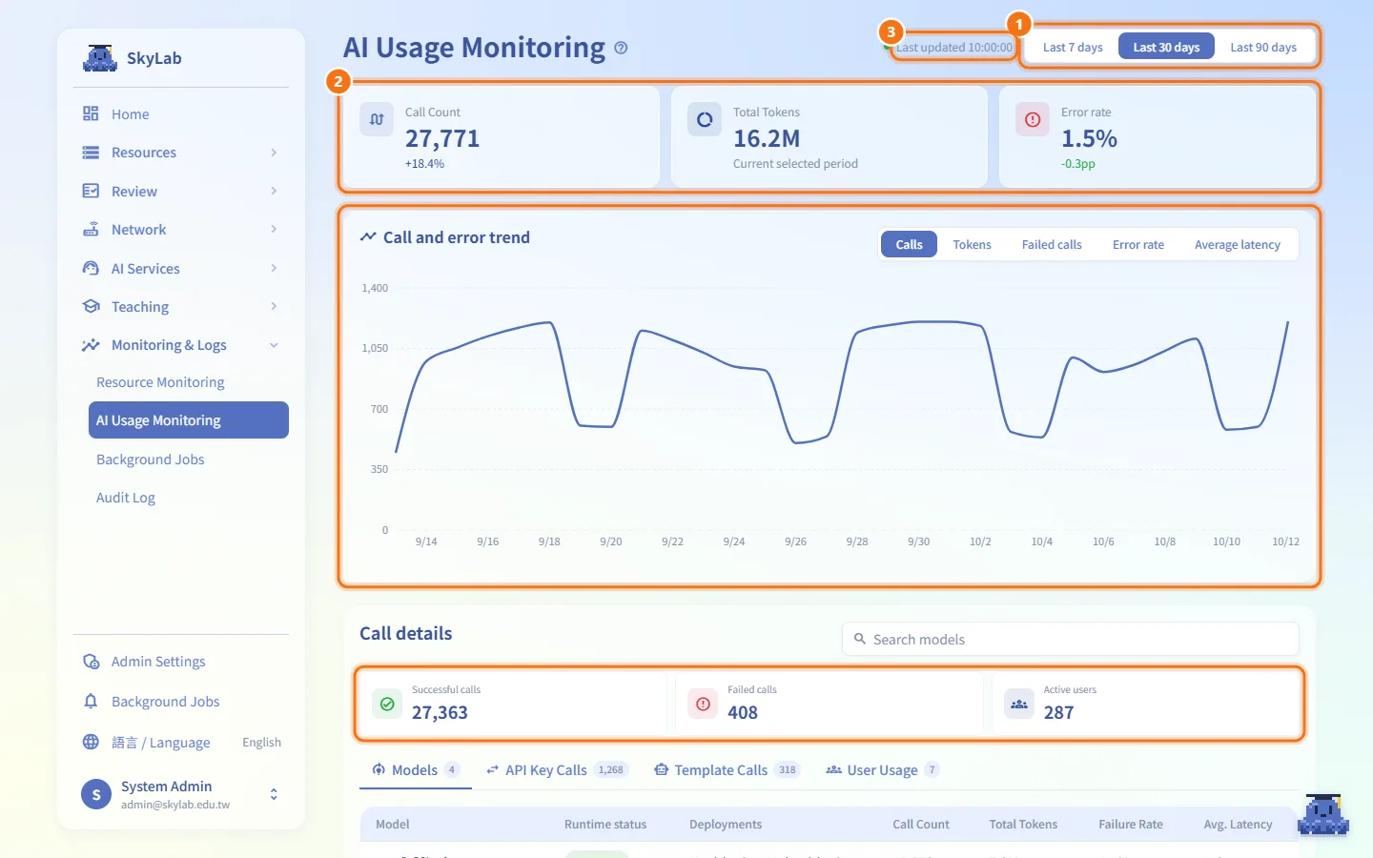
Task: Expand the Network menu
Action: click(x=181, y=230)
